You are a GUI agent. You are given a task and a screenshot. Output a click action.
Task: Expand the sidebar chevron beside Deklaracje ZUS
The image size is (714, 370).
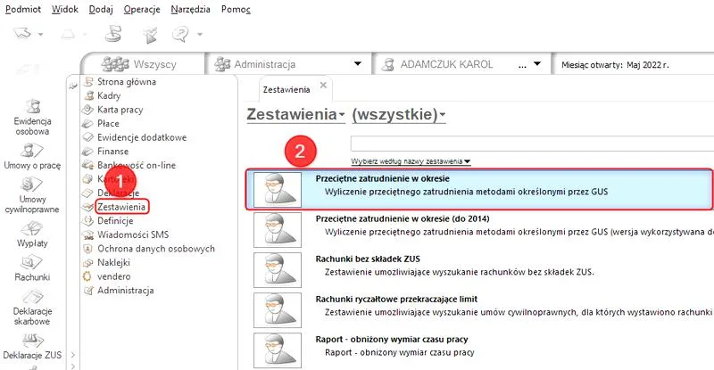(73, 355)
